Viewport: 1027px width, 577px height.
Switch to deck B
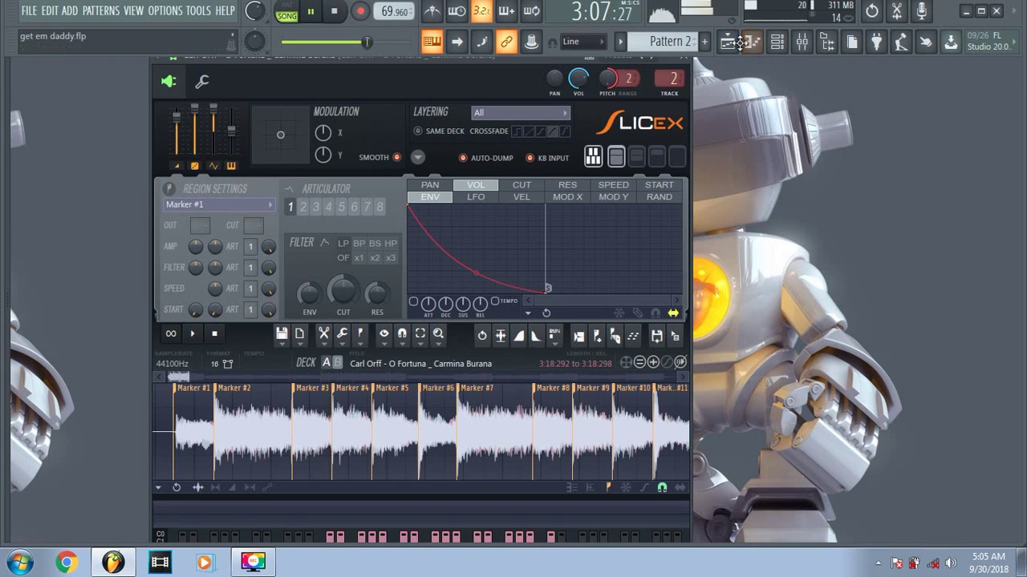[338, 363]
